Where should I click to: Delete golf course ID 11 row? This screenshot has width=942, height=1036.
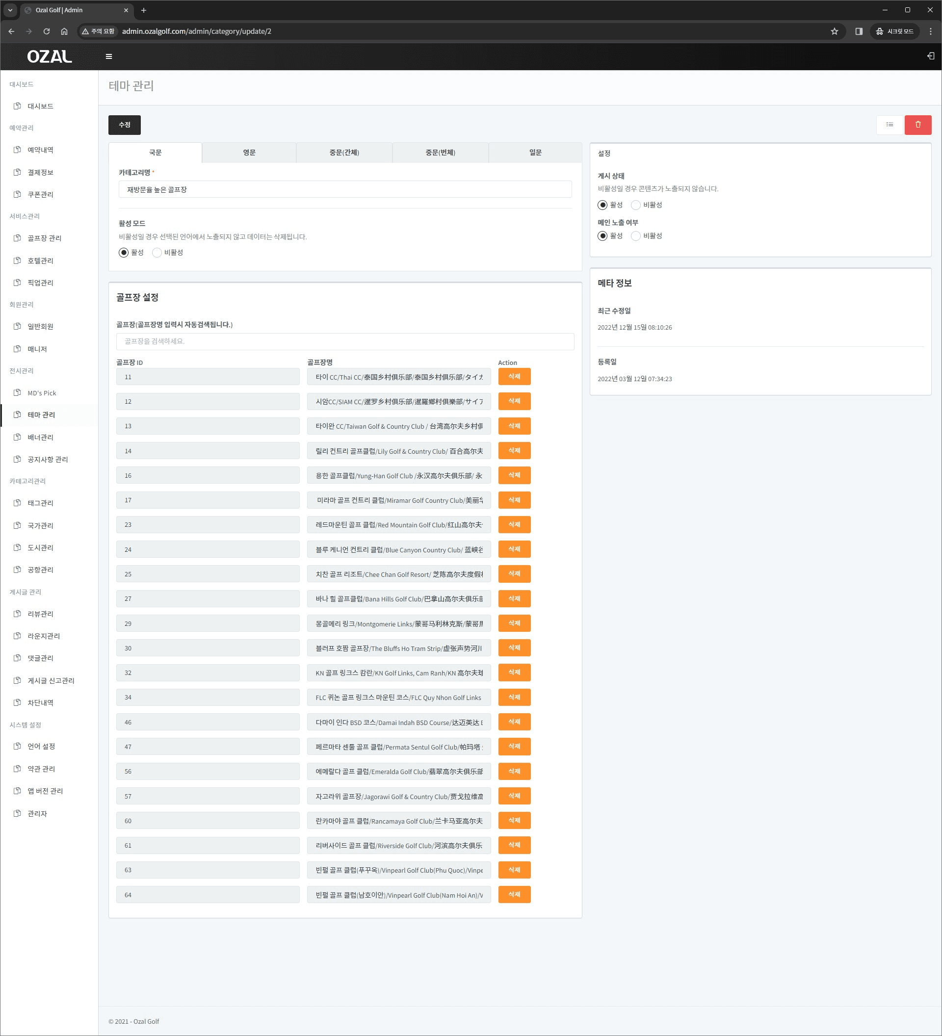pyautogui.click(x=514, y=376)
